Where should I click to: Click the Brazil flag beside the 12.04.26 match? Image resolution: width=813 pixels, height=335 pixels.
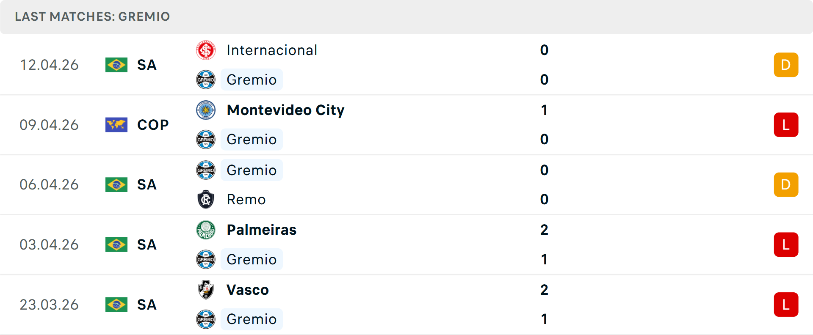click(116, 65)
